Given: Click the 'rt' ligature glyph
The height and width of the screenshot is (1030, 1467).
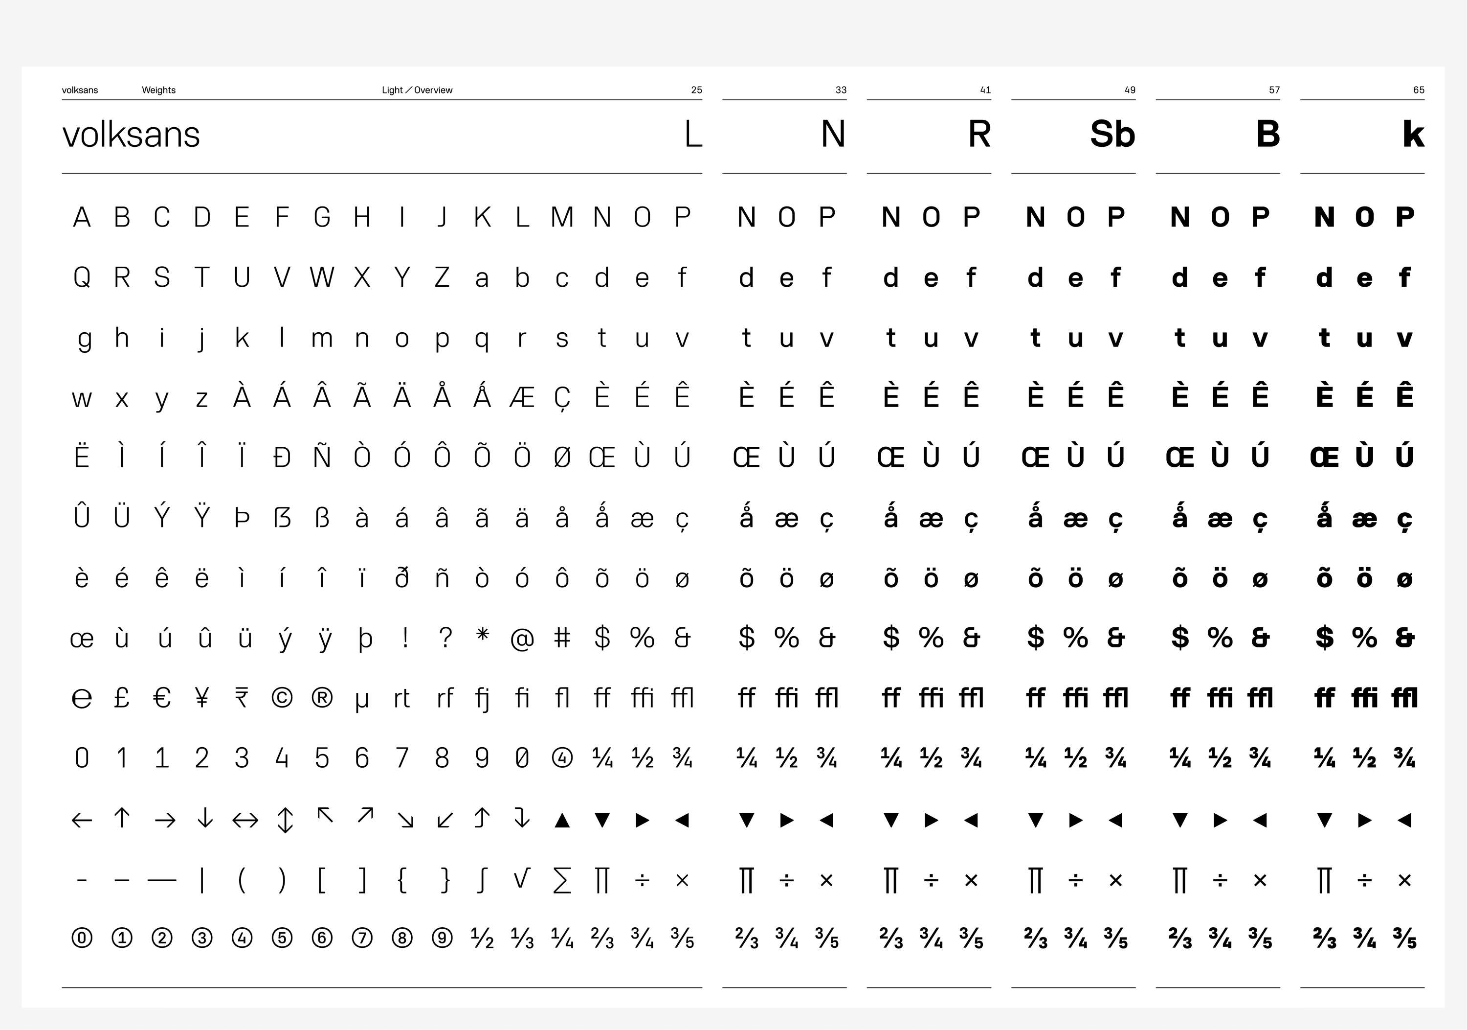Looking at the screenshot, I should tap(402, 698).
